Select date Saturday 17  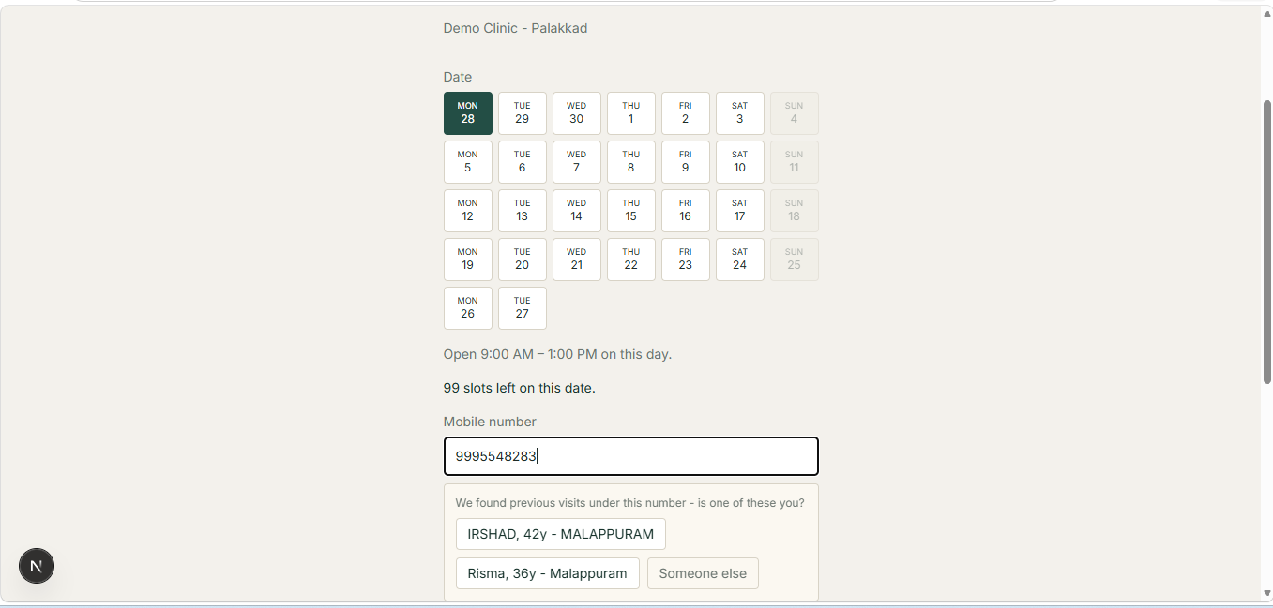[x=740, y=211]
